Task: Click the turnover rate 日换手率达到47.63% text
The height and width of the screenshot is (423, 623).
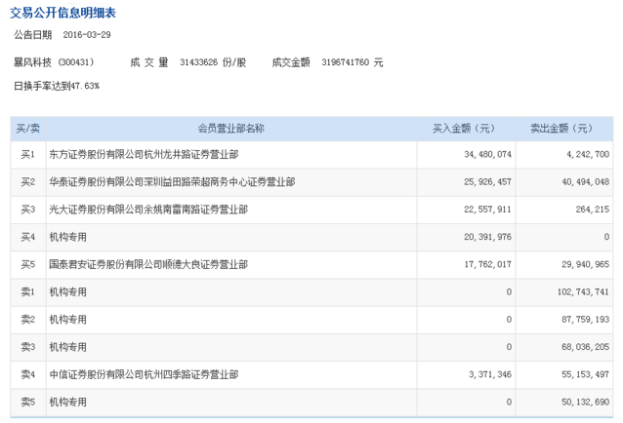Action: coord(57,86)
